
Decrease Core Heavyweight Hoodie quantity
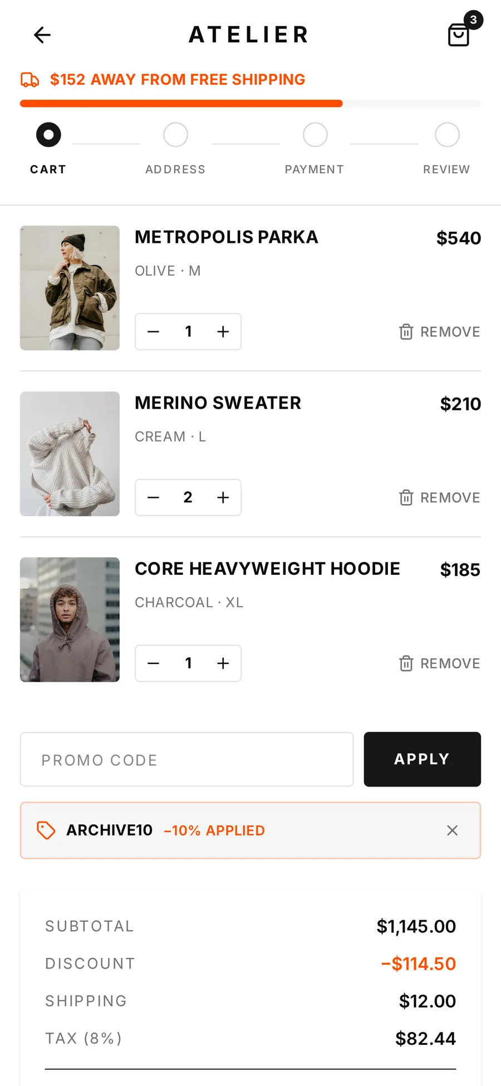153,664
